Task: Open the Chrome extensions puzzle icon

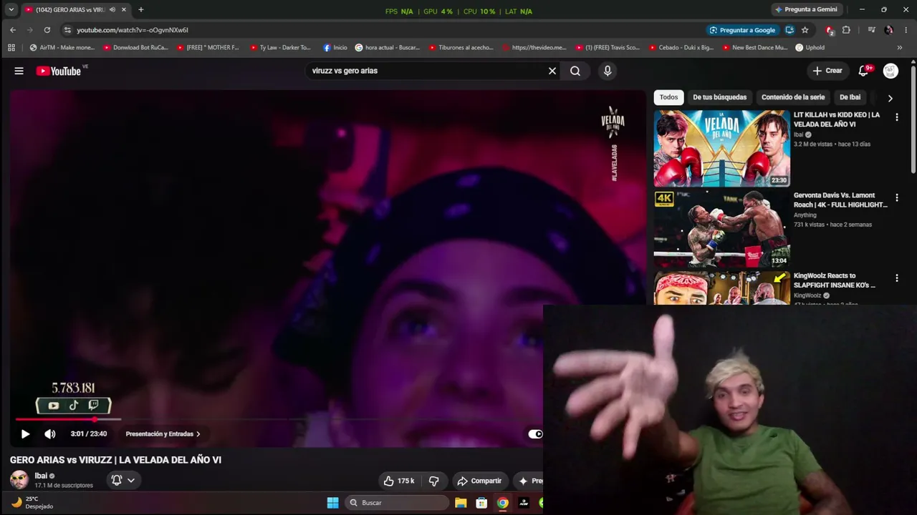Action: point(846,30)
